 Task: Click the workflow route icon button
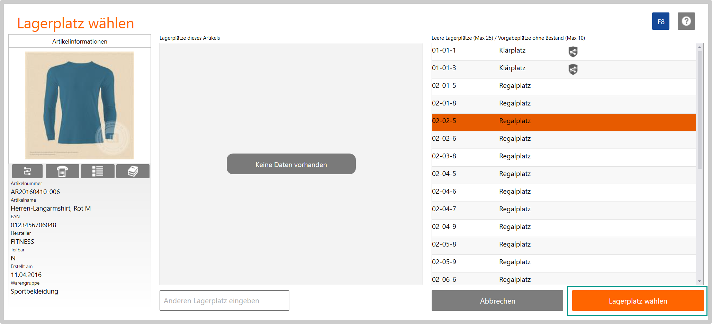click(27, 171)
